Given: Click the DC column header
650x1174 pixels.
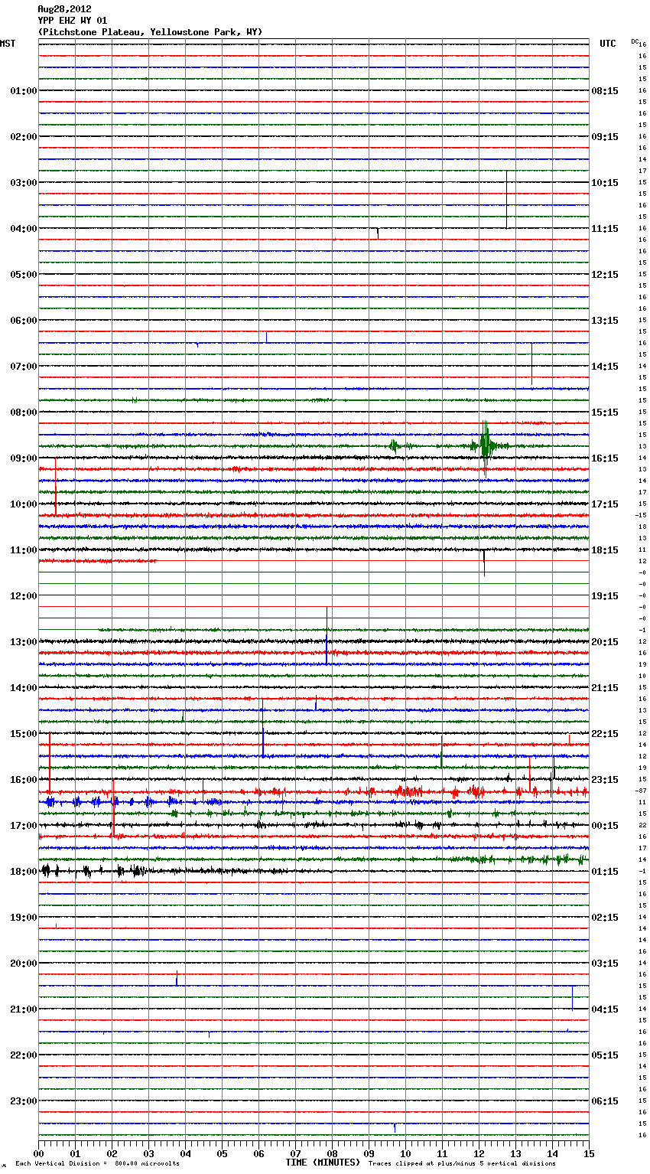Looking at the screenshot, I should (635, 41).
